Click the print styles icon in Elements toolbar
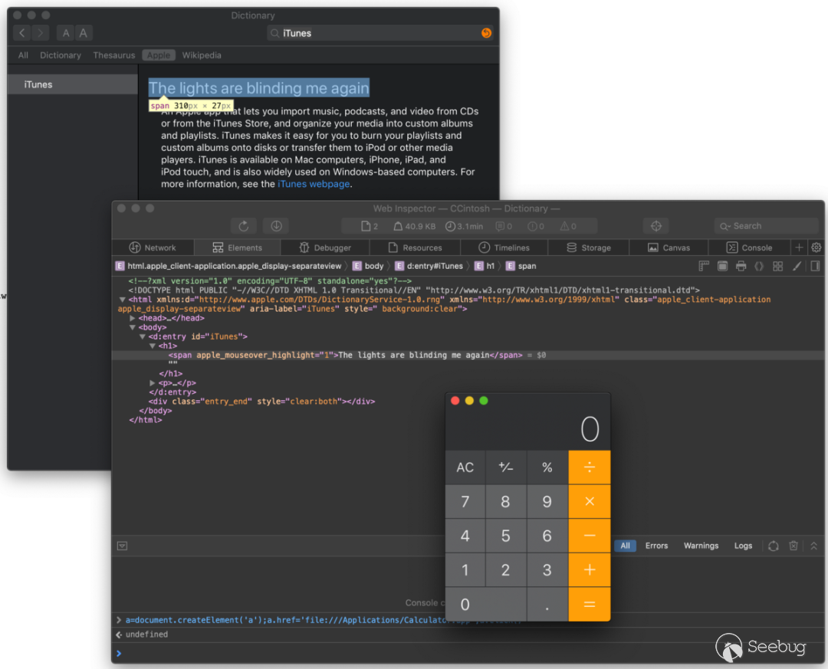The image size is (828, 669). click(741, 266)
